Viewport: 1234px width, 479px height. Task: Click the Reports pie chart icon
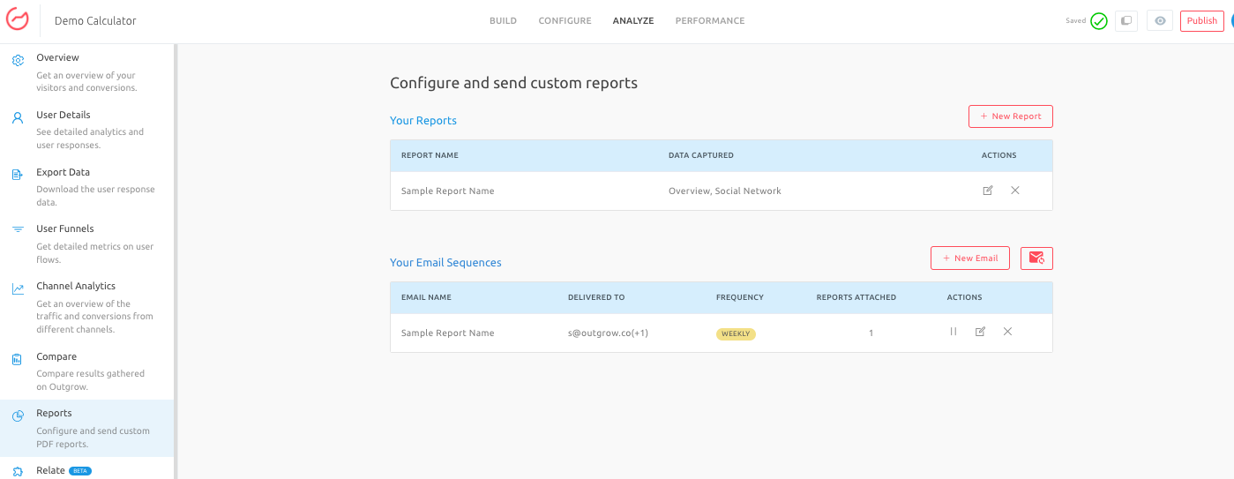[18, 416]
